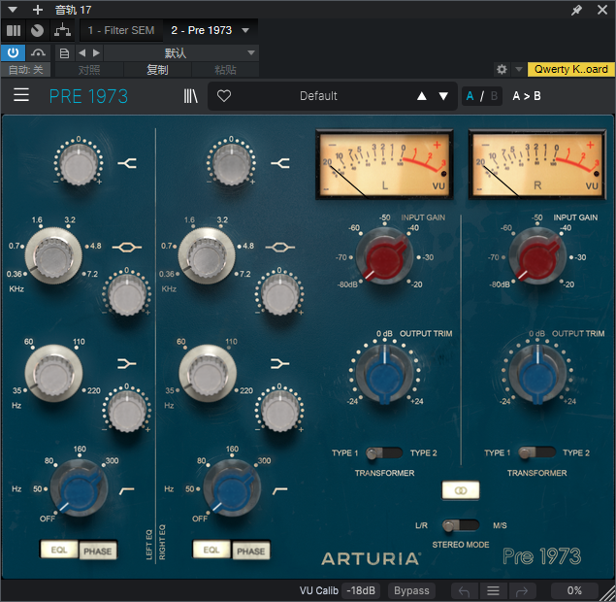
Task: Select next host preset right arrow
Action: point(96,52)
